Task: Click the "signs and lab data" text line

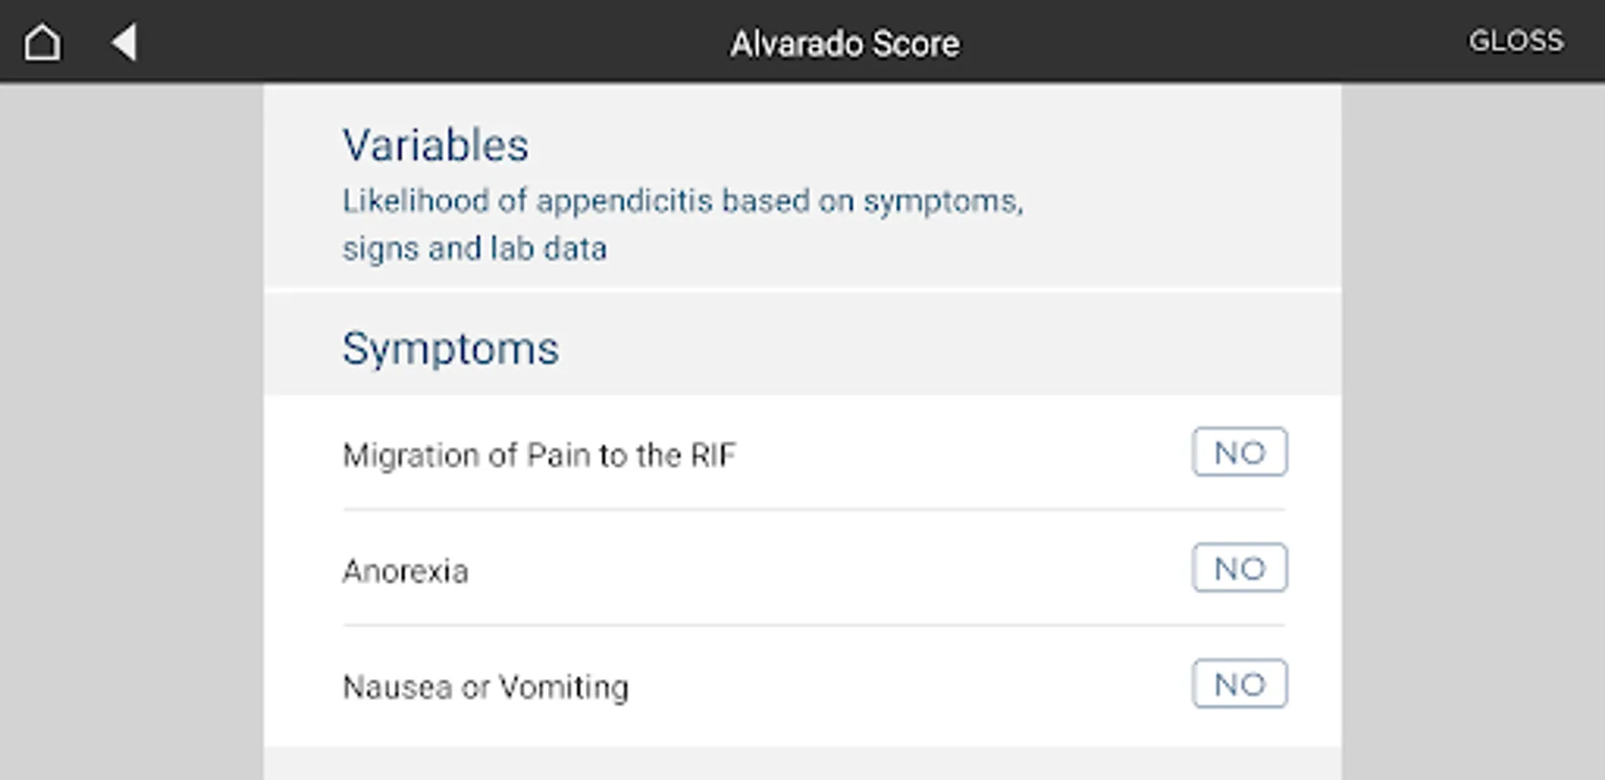Action: (x=474, y=249)
